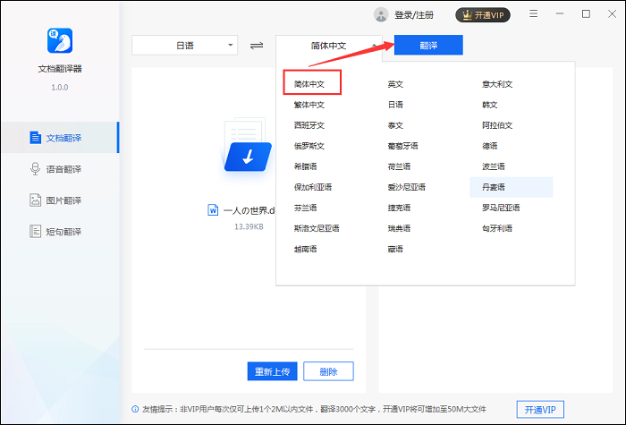Select 匈牙利语 option
The width and height of the screenshot is (626, 425).
[x=497, y=228]
